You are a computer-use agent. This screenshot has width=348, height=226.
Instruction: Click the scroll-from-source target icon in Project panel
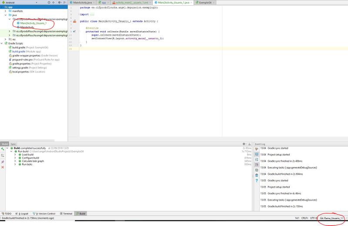click(x=49, y=3)
